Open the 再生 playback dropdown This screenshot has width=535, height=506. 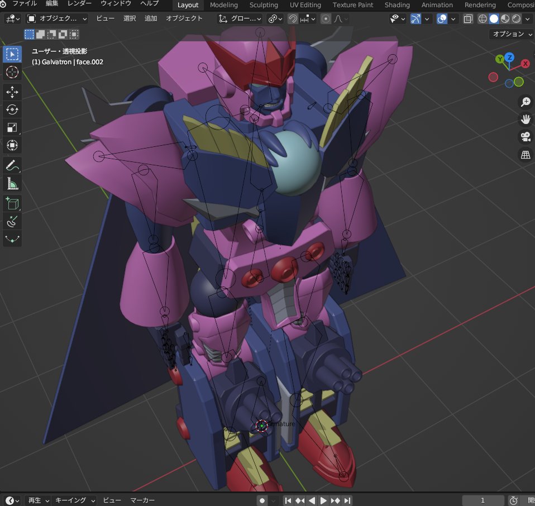[x=38, y=500]
